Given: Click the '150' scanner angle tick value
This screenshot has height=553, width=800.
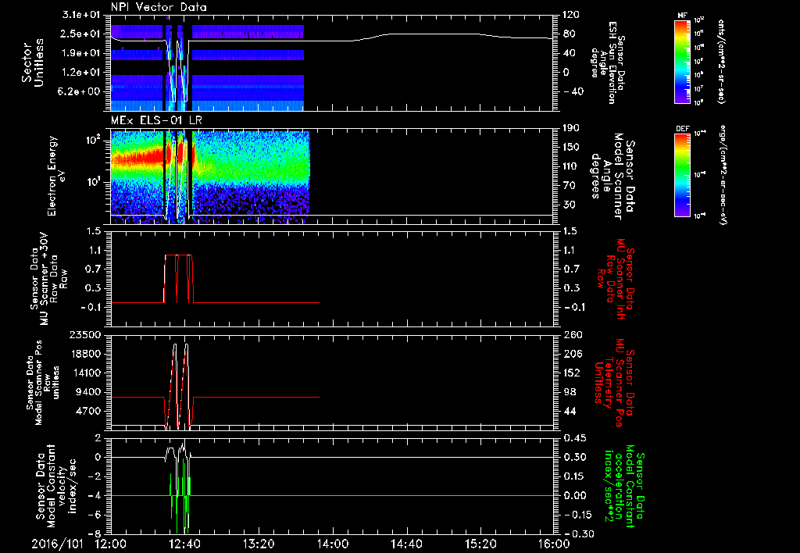Looking at the screenshot, I should pyautogui.click(x=572, y=147).
